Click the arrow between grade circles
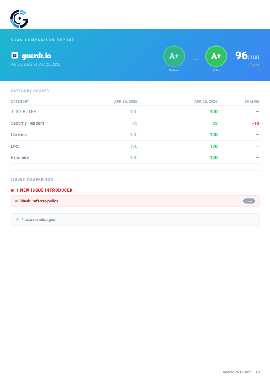Viewport: 270px width, 380px height. point(195,59)
